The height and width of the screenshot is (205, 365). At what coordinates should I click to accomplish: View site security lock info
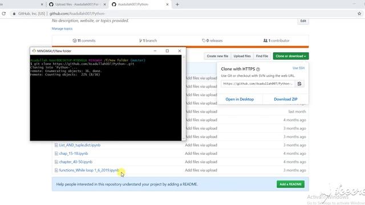tap(14, 14)
